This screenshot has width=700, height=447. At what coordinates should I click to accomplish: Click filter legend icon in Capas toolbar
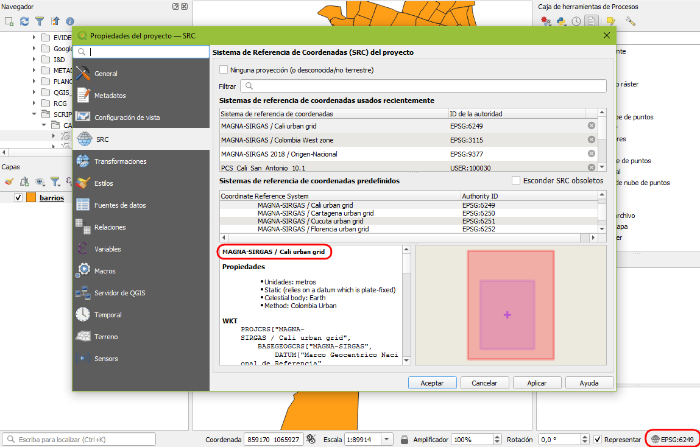click(55, 181)
